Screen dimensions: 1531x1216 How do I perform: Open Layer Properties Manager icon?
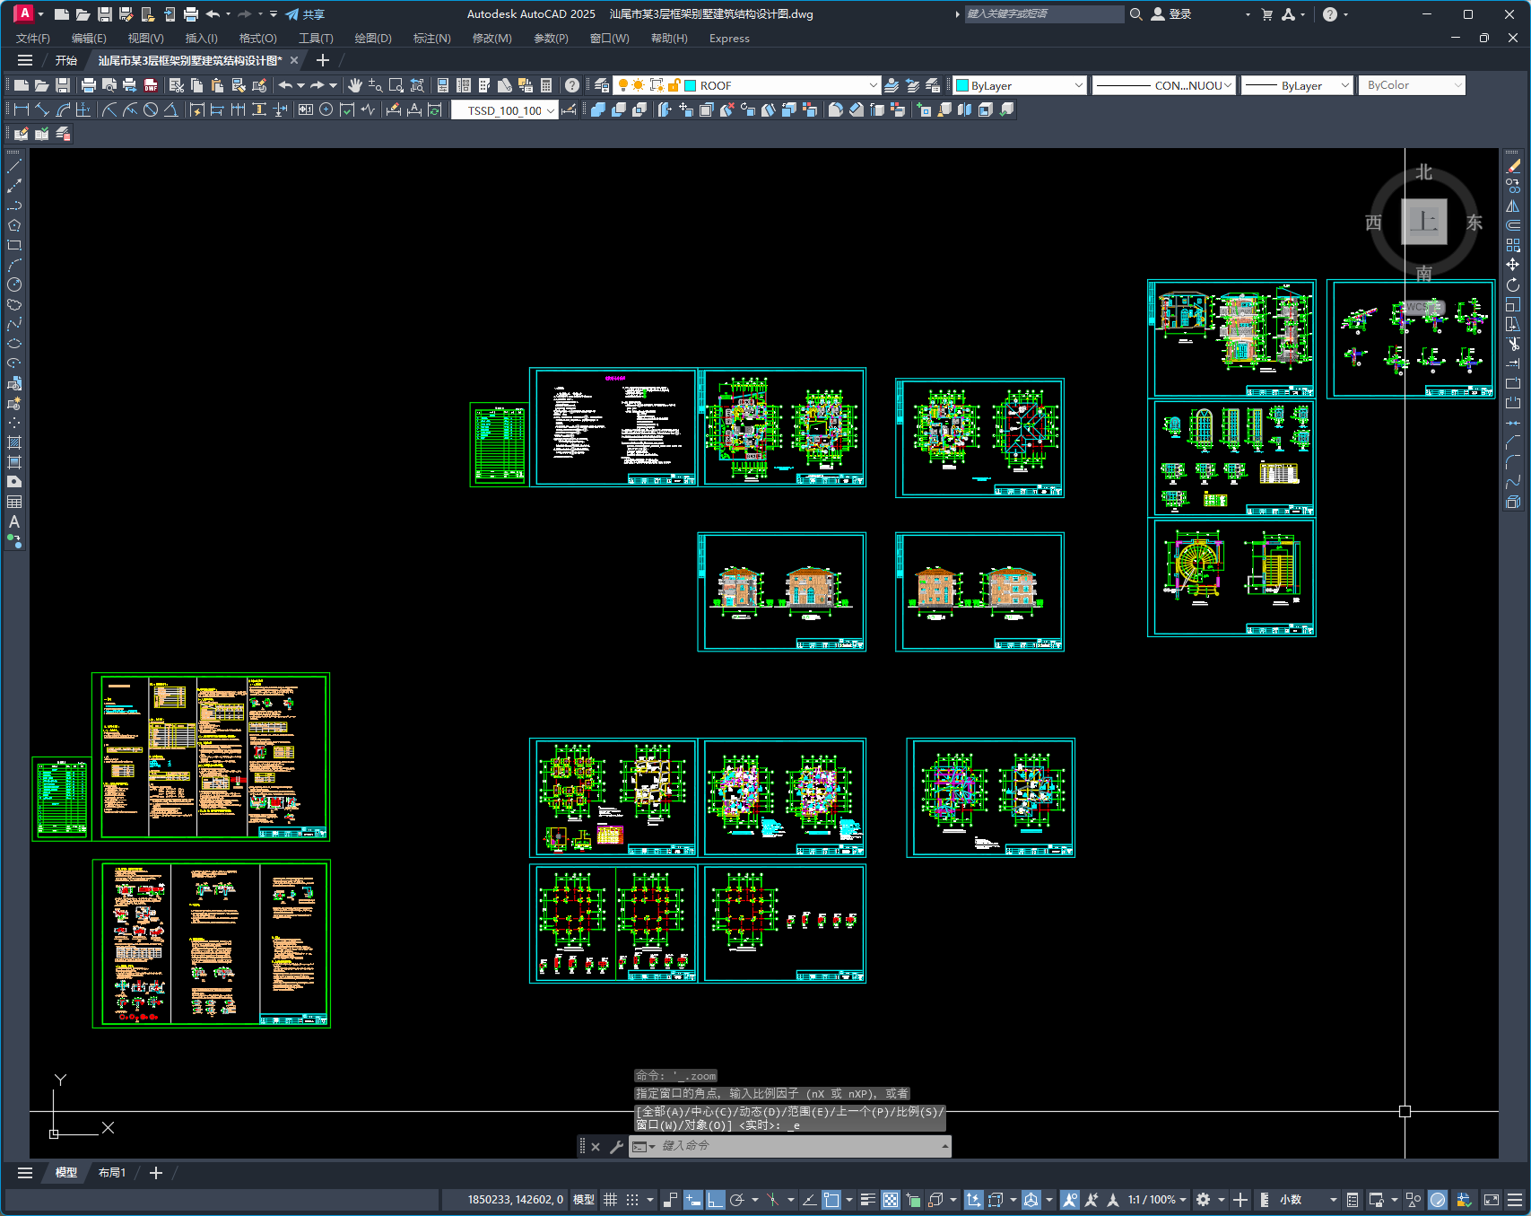pyautogui.click(x=602, y=85)
